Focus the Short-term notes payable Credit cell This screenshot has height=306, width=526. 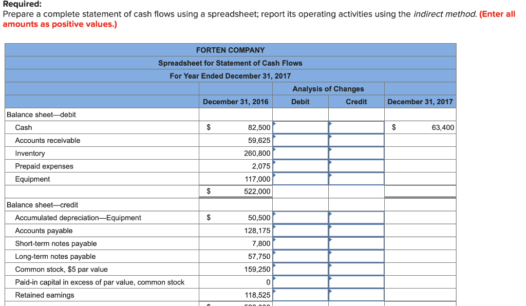[356, 243]
